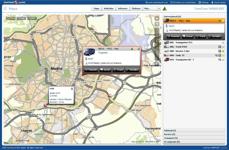The width and height of the screenshot is (229, 150).
Task: Click grey status dot on 010 - Transporter 02
Action: click(223, 60)
